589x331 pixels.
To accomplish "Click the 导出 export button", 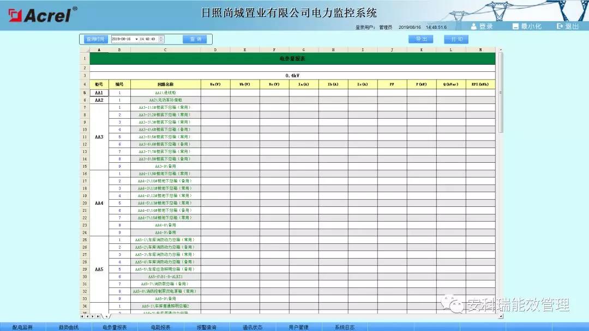I will pyautogui.click(x=420, y=39).
